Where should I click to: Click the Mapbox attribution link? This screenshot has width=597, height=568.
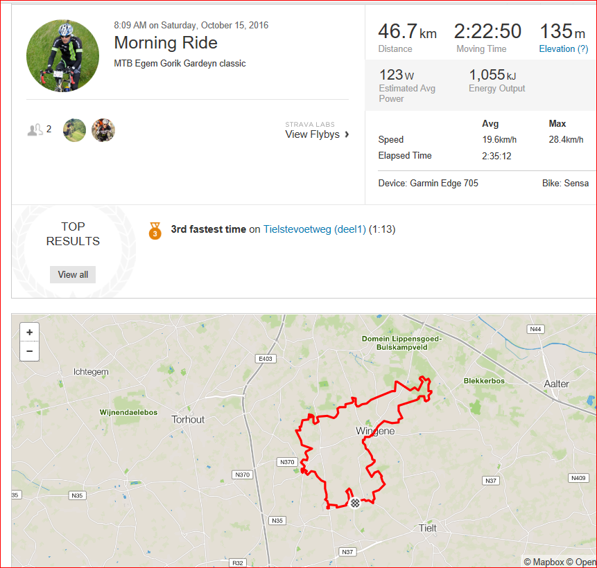[544, 562]
